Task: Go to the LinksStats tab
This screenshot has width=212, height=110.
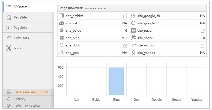Action: pos(21,38)
